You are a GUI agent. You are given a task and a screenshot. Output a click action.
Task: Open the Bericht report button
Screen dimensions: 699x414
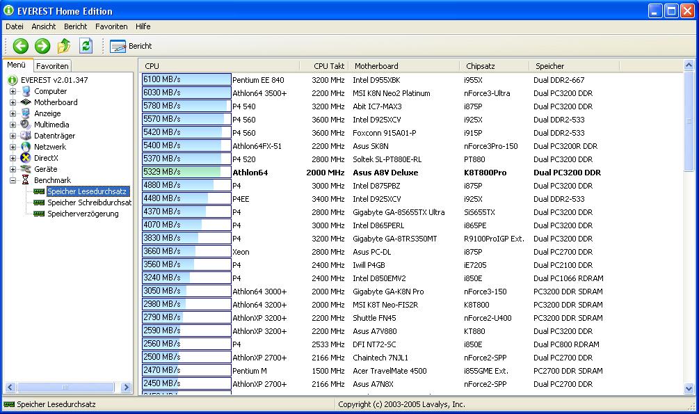pos(131,46)
